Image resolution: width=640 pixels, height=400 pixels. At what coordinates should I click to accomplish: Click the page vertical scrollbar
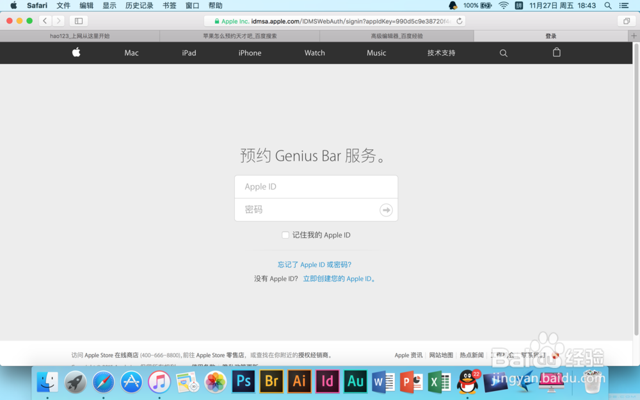click(x=636, y=190)
